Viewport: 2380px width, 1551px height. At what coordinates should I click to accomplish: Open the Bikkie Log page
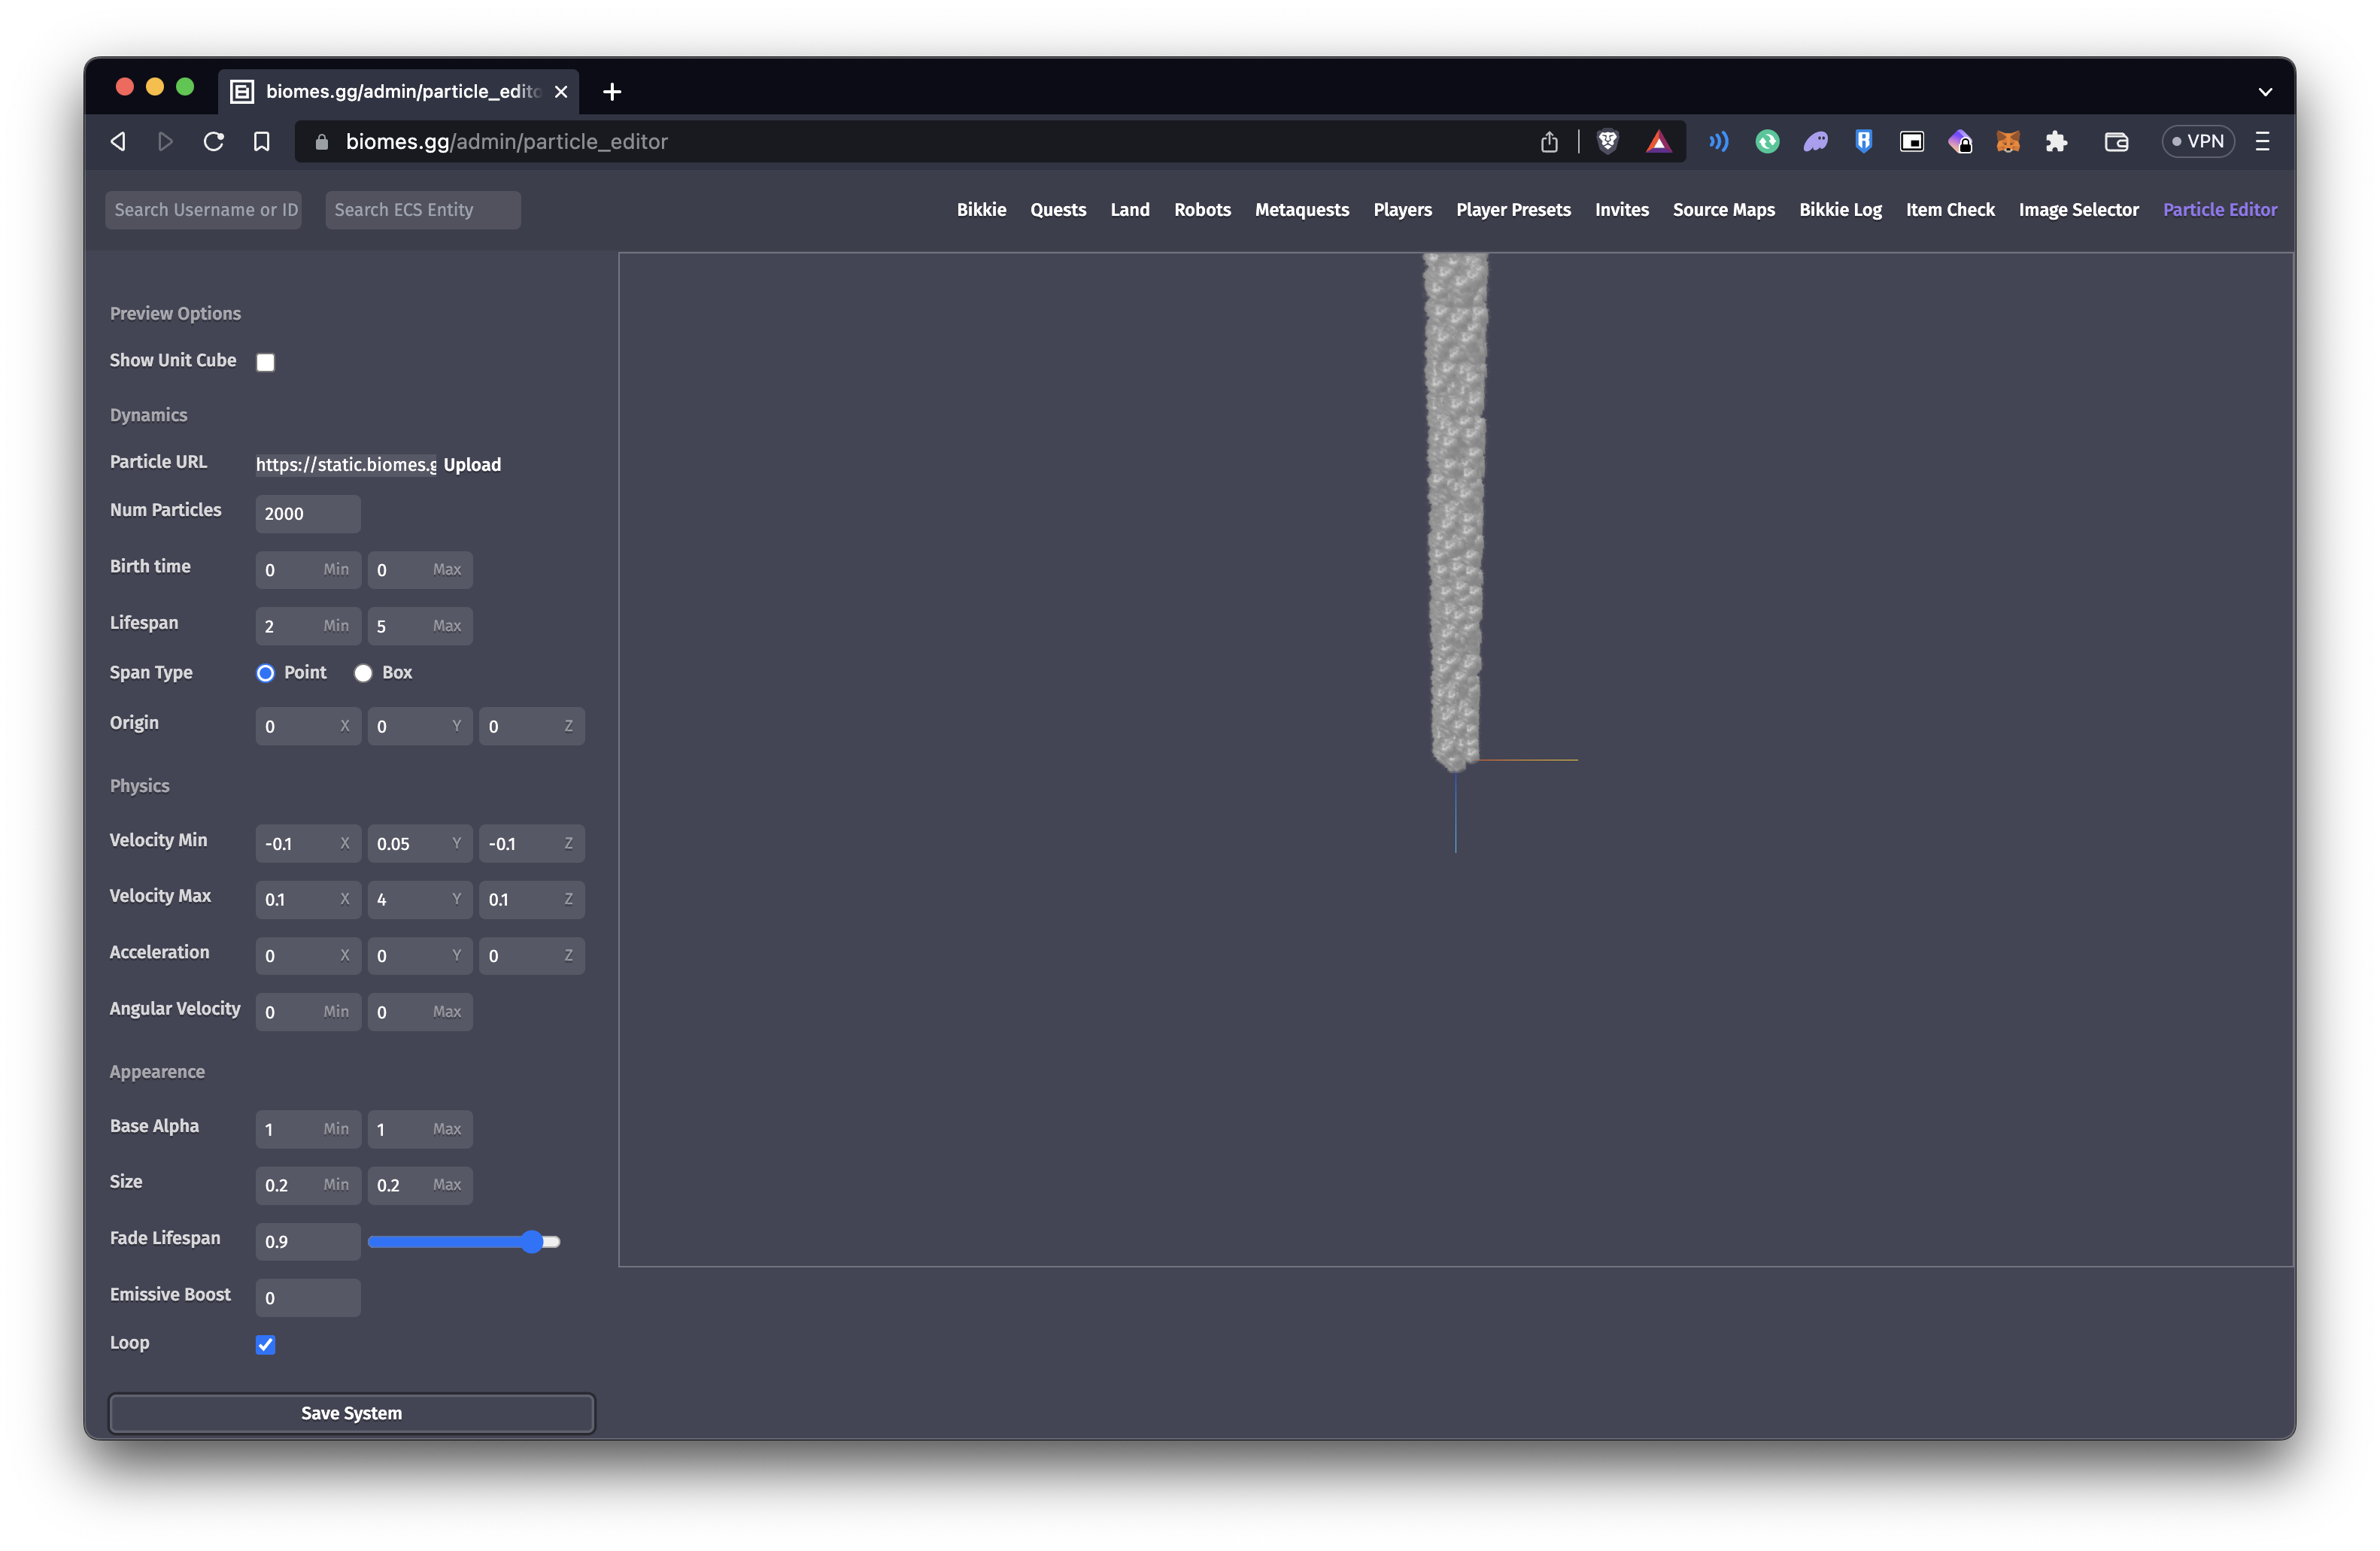(x=1840, y=209)
